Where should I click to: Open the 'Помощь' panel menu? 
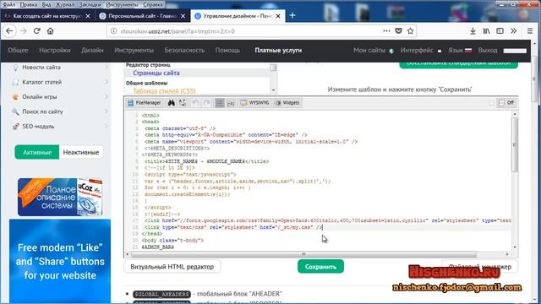[x=227, y=51]
